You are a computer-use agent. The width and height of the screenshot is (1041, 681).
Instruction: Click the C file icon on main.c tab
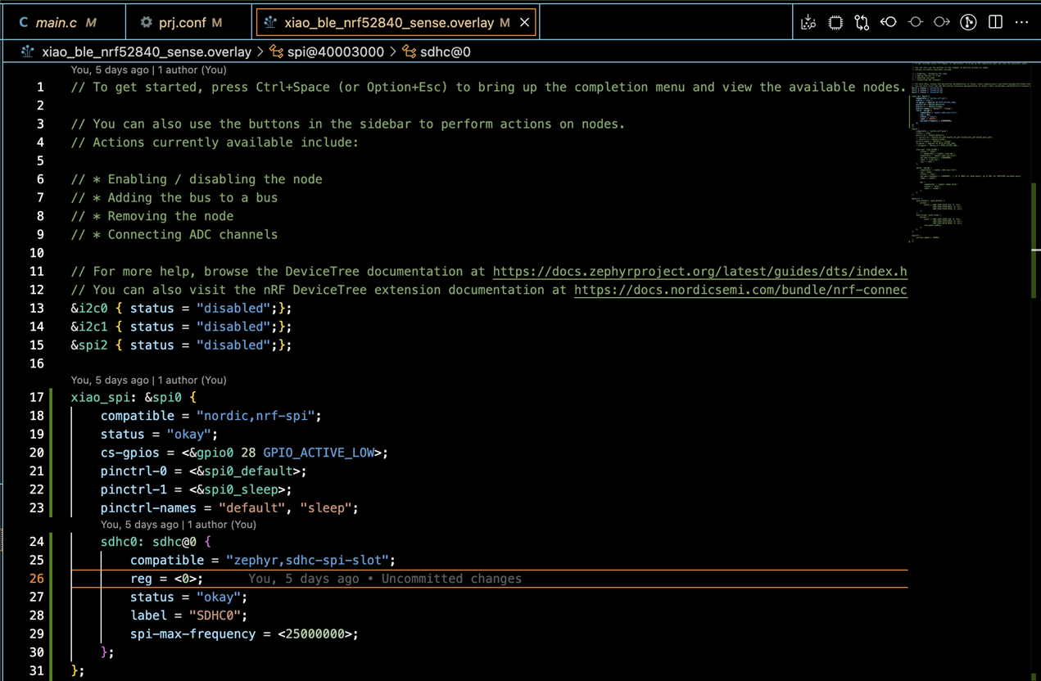(x=23, y=22)
